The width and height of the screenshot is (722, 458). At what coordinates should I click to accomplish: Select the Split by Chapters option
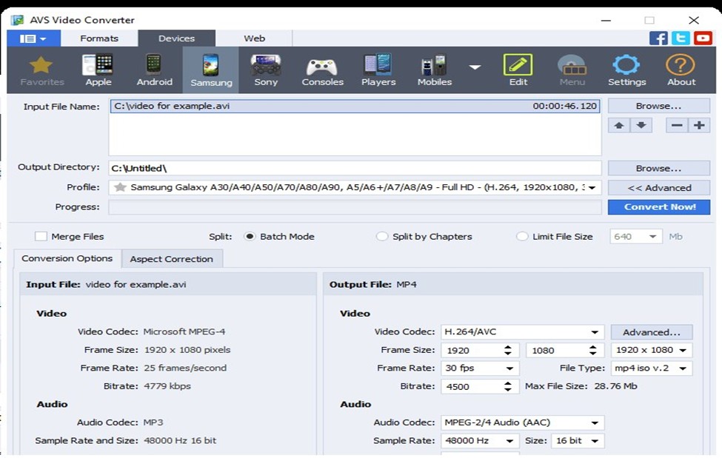click(x=382, y=237)
